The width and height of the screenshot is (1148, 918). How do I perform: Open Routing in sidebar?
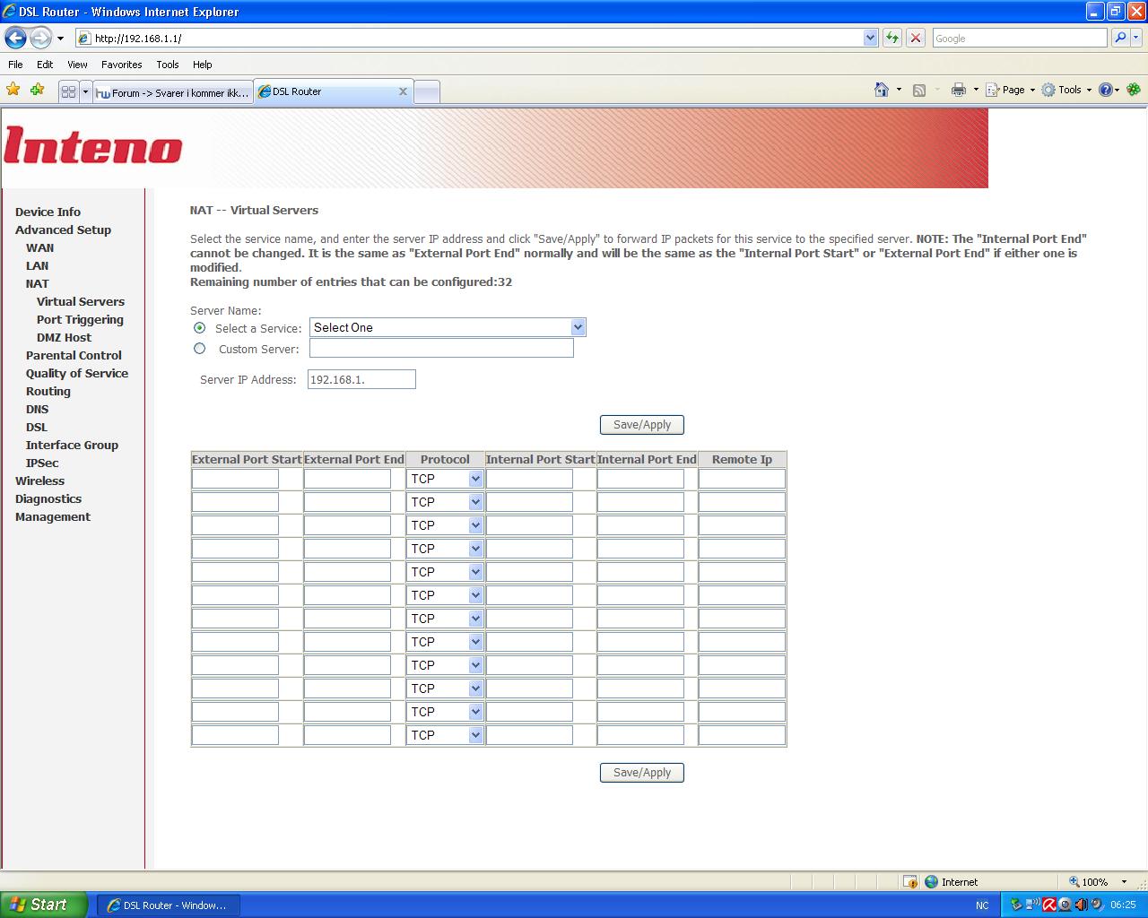click(x=48, y=391)
